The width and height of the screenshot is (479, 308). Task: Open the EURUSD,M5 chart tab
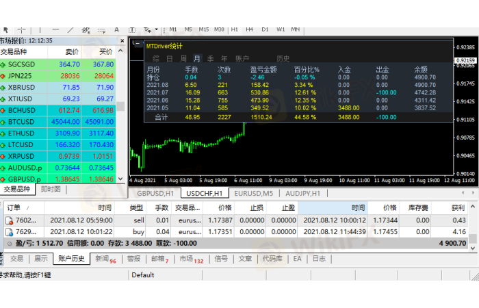click(x=254, y=194)
